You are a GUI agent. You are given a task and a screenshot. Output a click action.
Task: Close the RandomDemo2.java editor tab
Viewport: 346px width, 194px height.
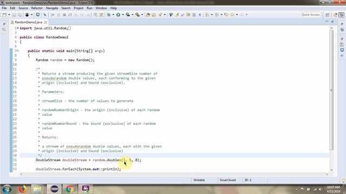45,22
